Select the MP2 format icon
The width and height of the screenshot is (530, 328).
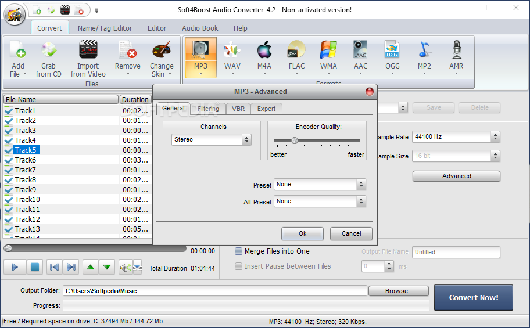424,50
